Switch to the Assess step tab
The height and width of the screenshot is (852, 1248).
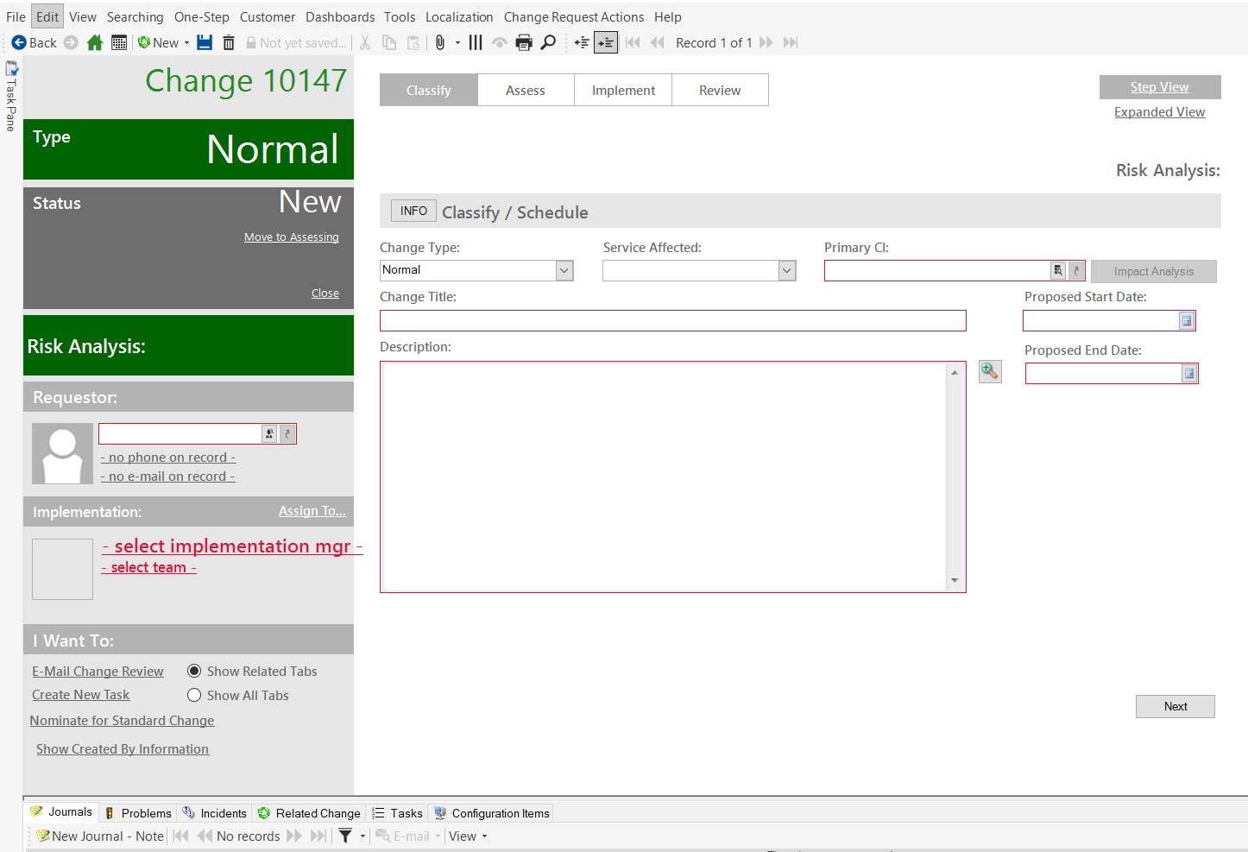[x=526, y=90]
